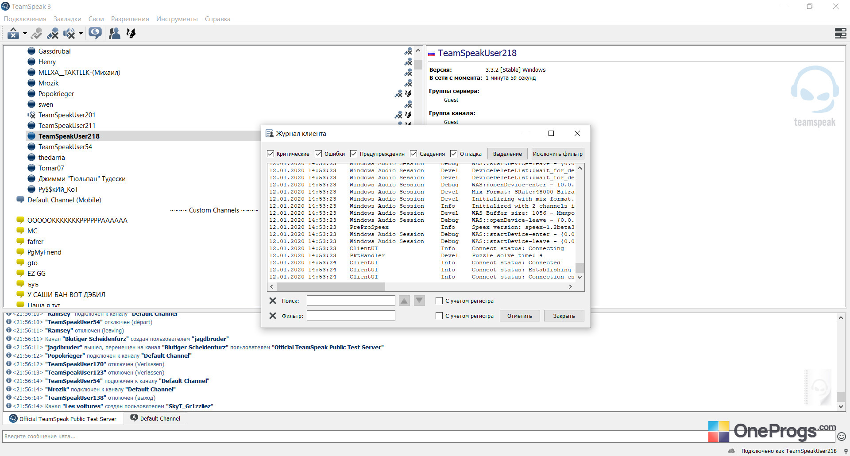Open the mute speakers dropdown arrow
The width and height of the screenshot is (850, 456).
coord(81,33)
